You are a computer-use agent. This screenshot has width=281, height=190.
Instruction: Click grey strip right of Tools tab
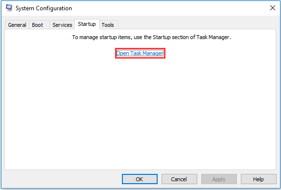[197, 24]
